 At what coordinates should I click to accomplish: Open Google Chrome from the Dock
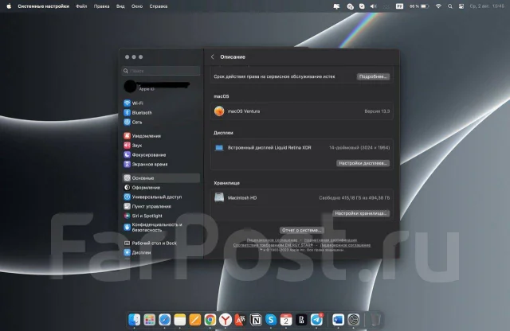tap(210, 320)
